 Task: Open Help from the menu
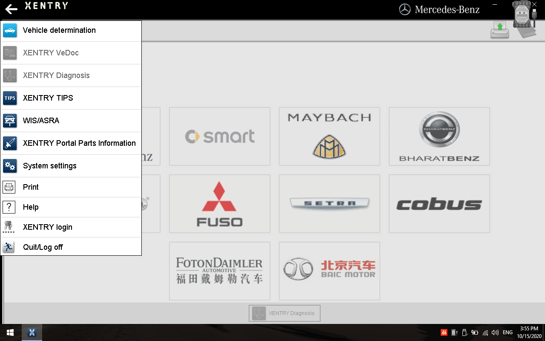[71, 207]
